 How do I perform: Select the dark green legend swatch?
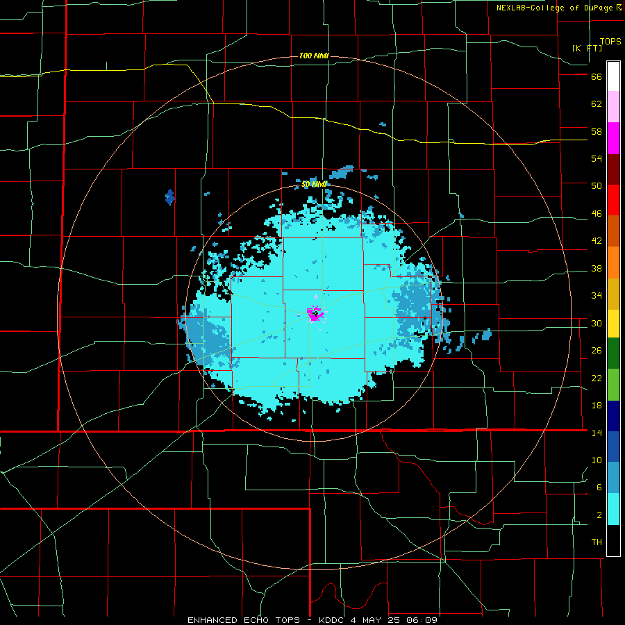pyautogui.click(x=613, y=353)
